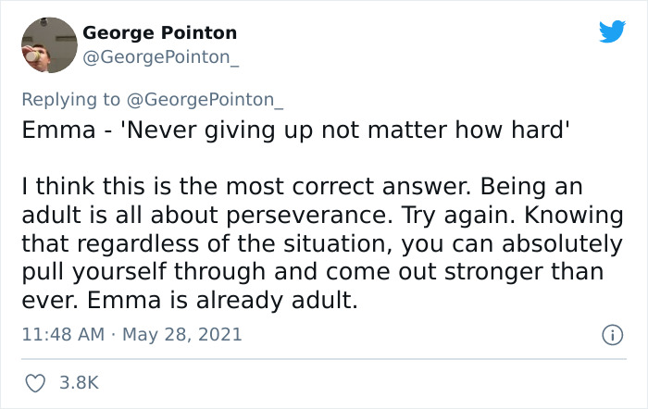Click the 11:48 AM timestamp

60,335
